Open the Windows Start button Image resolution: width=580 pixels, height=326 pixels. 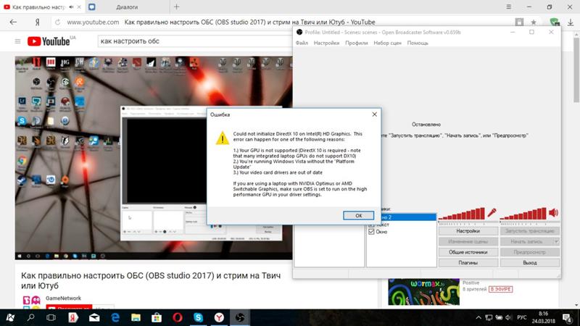[x=10, y=317]
